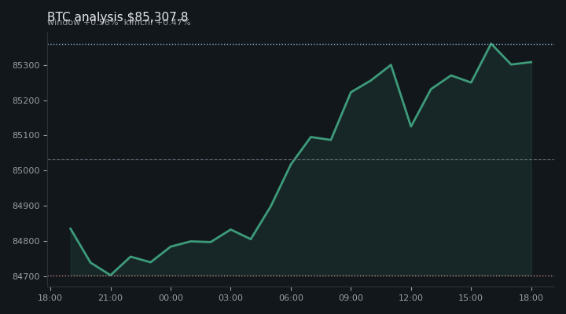Viewport: 566px width, 314px height.
Task: Click the lowest price point at 21:00
Action: pyautogui.click(x=111, y=275)
